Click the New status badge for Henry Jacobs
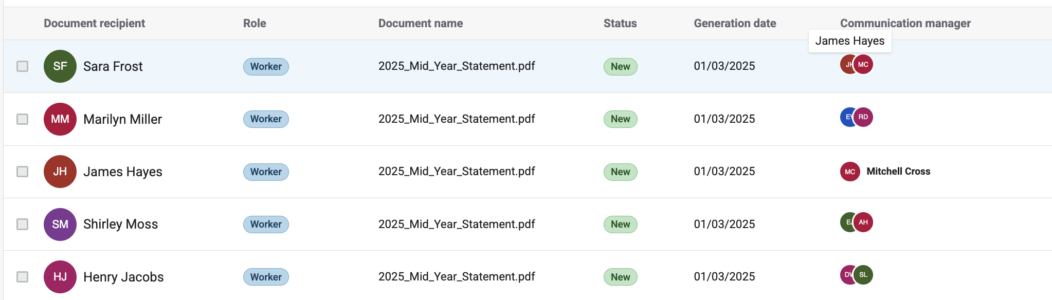The height and width of the screenshot is (300, 1052). (620, 277)
